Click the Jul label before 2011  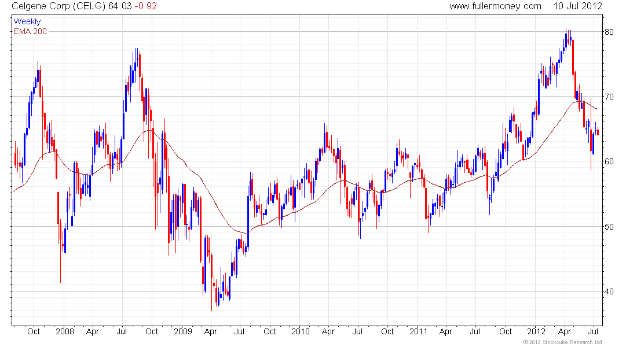pyautogui.click(x=357, y=331)
